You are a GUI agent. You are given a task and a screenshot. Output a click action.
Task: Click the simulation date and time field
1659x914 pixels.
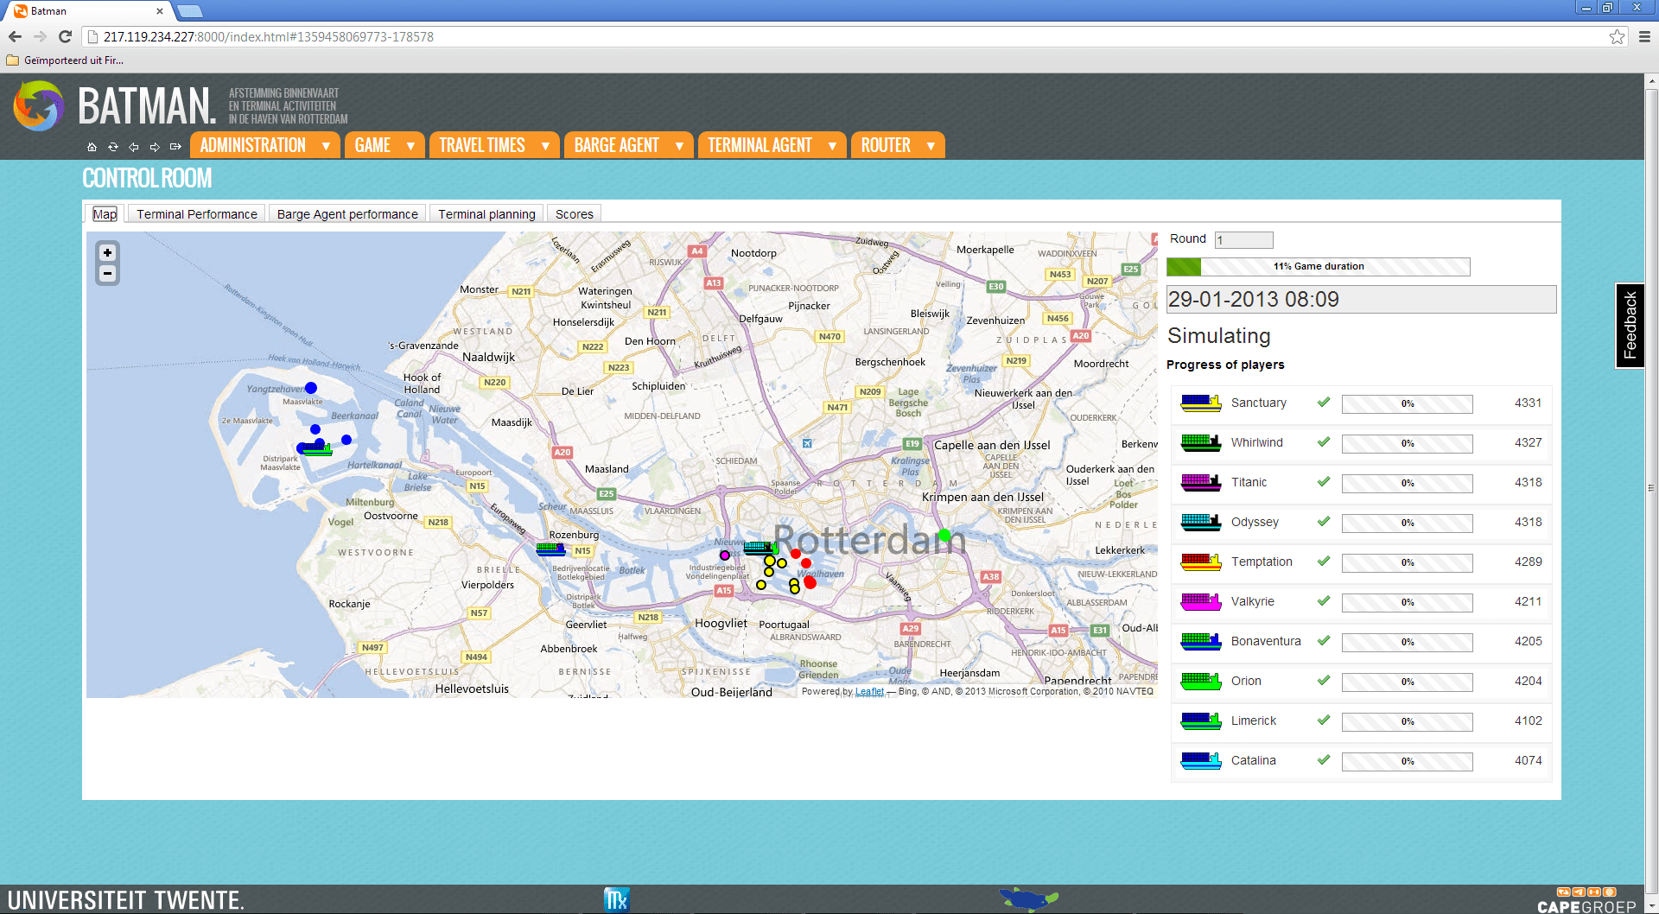1362,299
